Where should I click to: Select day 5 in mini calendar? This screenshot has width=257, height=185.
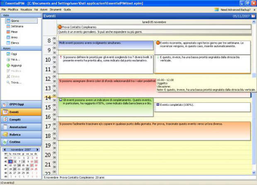click(x=10, y=161)
